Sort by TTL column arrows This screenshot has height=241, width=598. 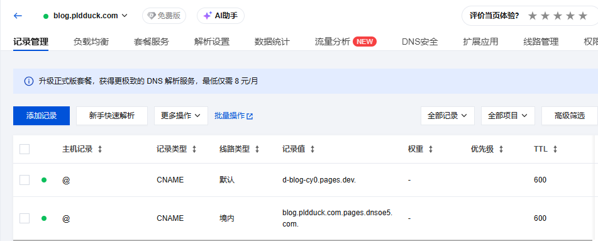tap(555, 149)
